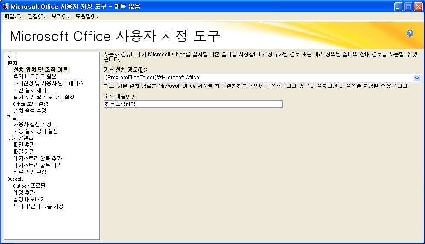This screenshot has width=425, height=244.
Task: Select Office 보안 설정
Action: (31, 104)
